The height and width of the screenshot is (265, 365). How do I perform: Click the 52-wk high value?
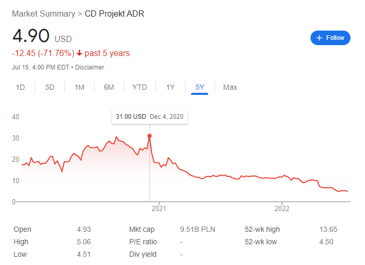[x=326, y=229]
